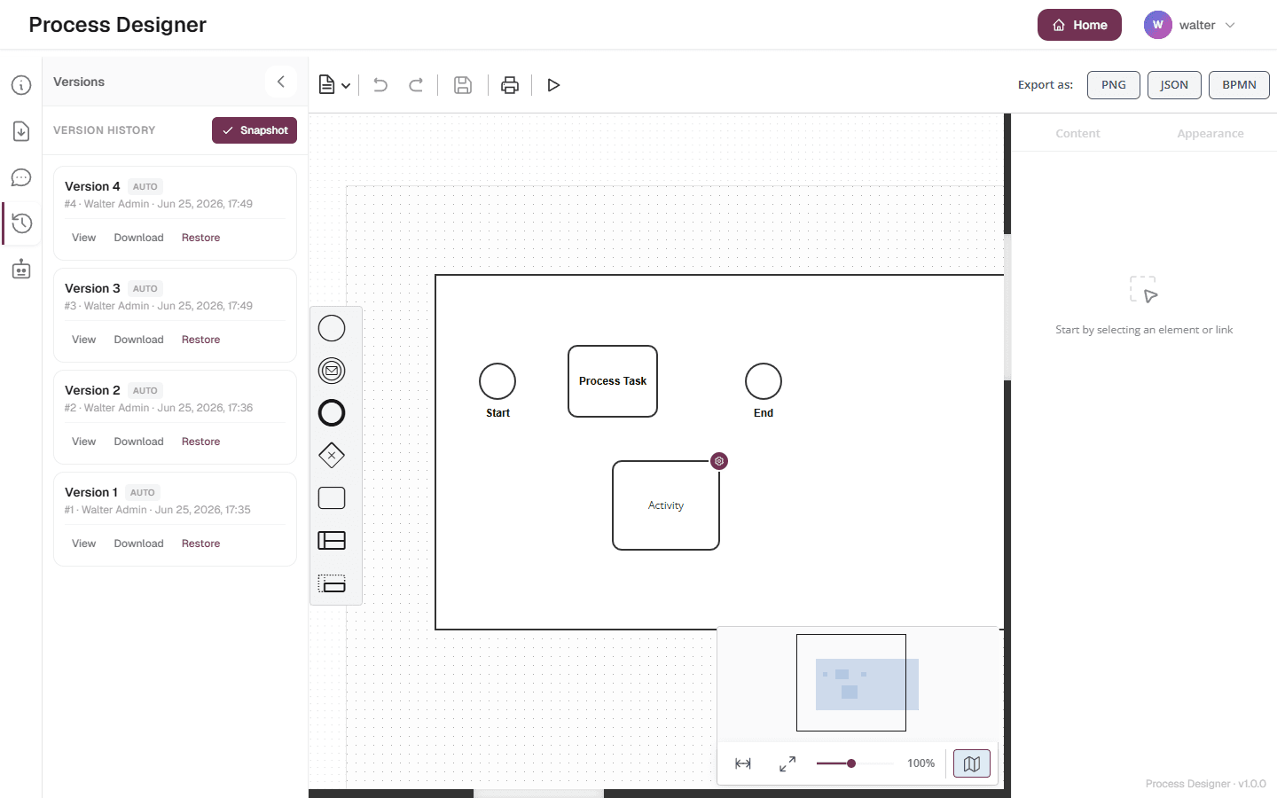Restore Version 2
Viewport: 1277px width, 798px height.
[x=201, y=442]
